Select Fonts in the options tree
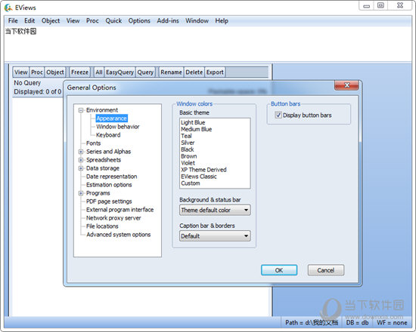416x332 pixels. [93, 143]
